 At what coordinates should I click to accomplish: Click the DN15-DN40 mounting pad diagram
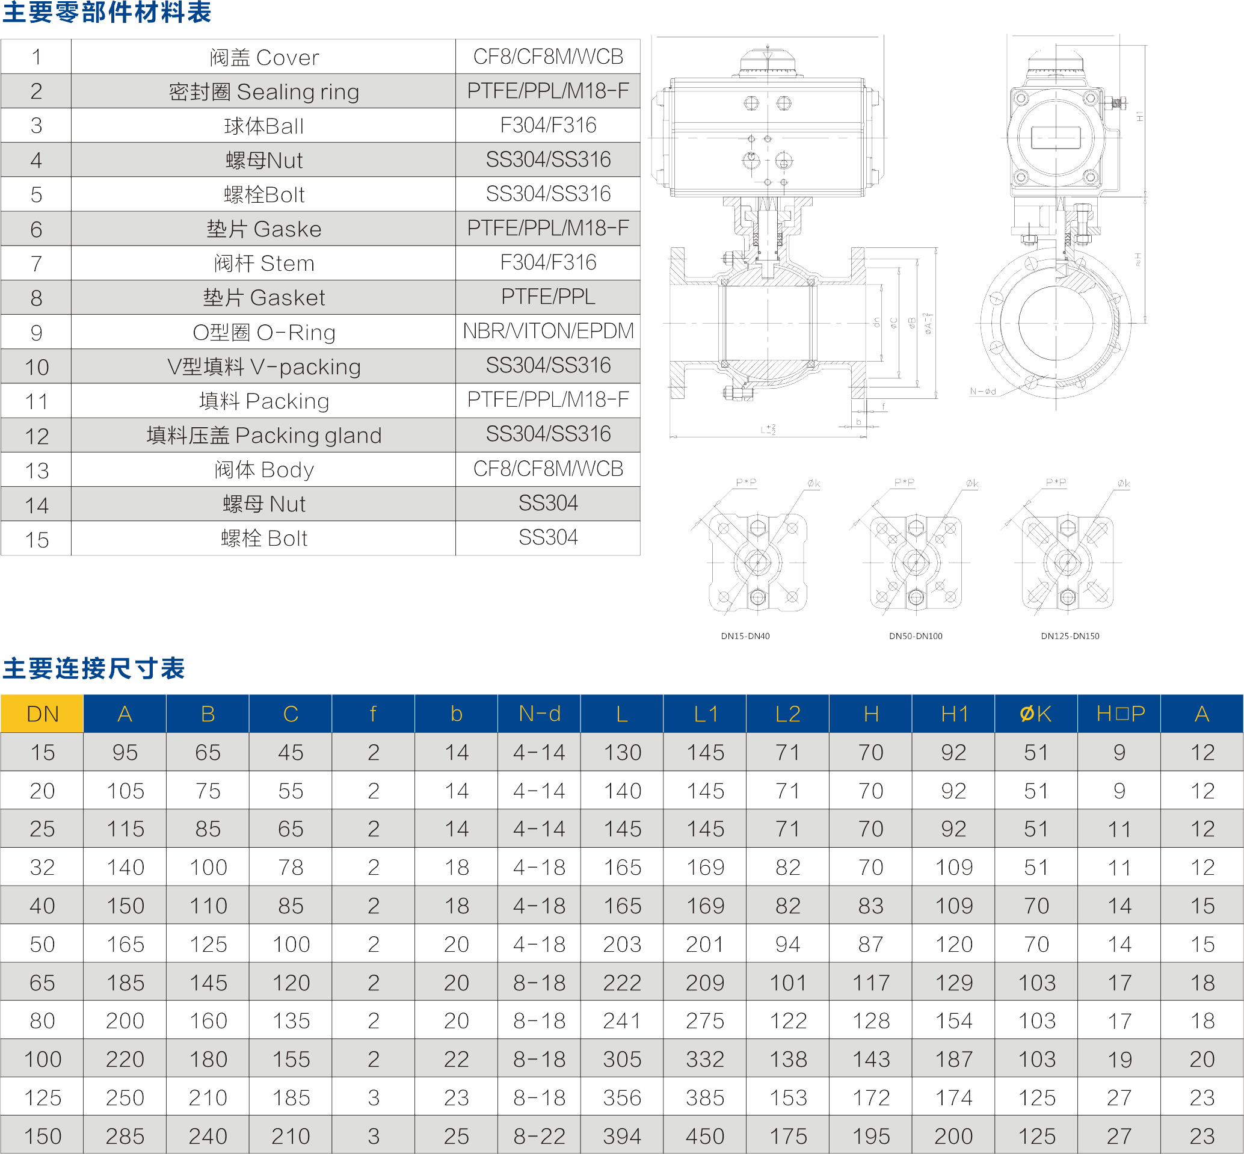click(x=757, y=562)
